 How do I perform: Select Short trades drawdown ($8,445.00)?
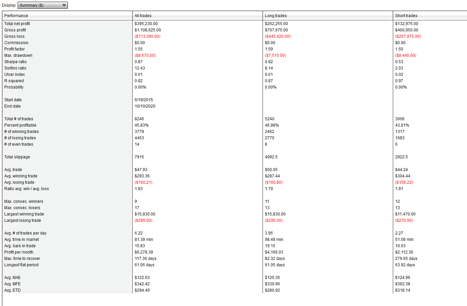coord(406,55)
